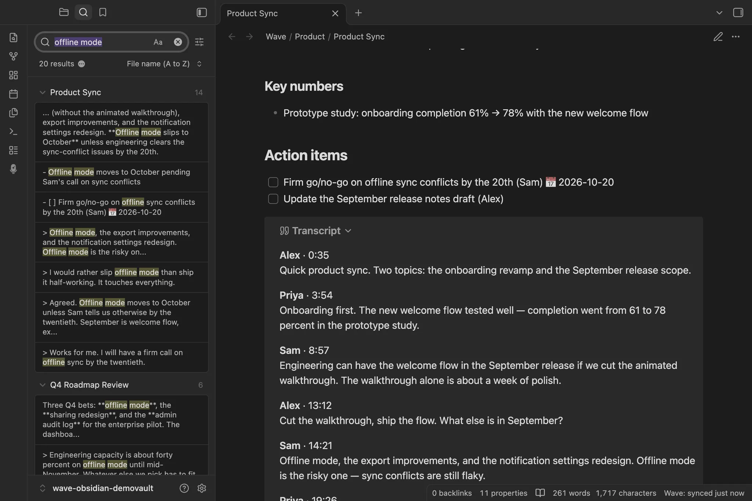
Task: Click Product in the breadcrumb path
Action: [310, 37]
